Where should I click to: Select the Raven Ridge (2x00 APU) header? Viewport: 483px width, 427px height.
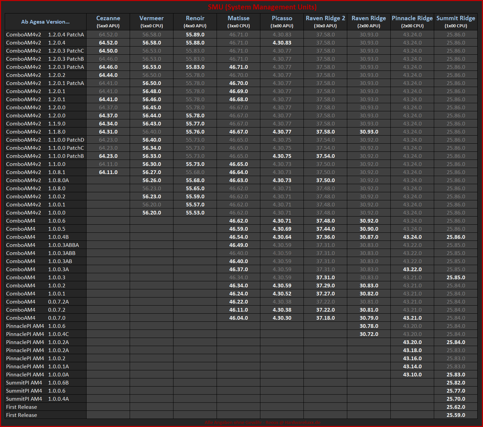coord(369,22)
